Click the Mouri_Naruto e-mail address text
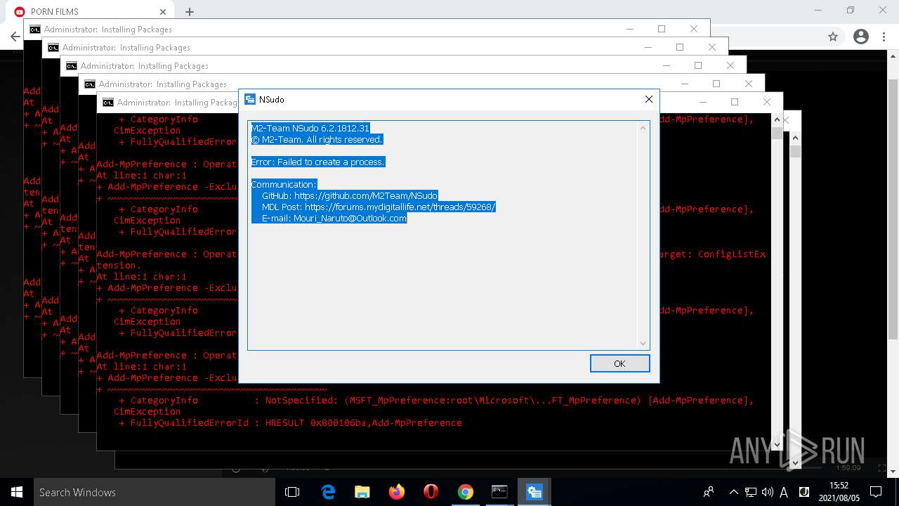Screen dimensions: 899x506 (350, 219)
